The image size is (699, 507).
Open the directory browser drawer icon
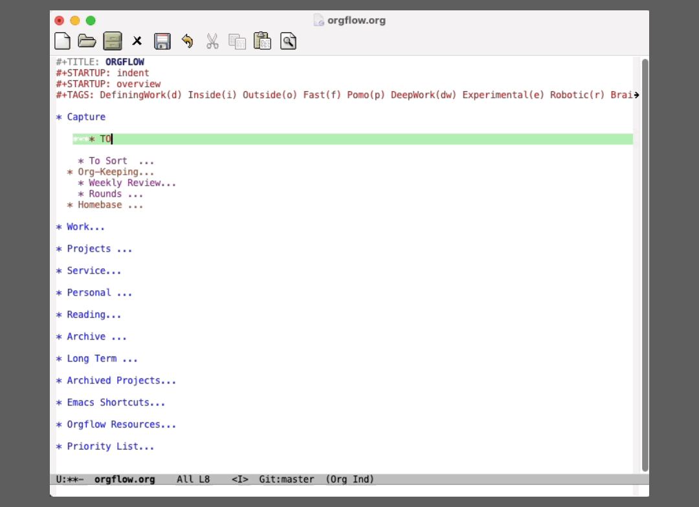pyautogui.click(x=113, y=41)
